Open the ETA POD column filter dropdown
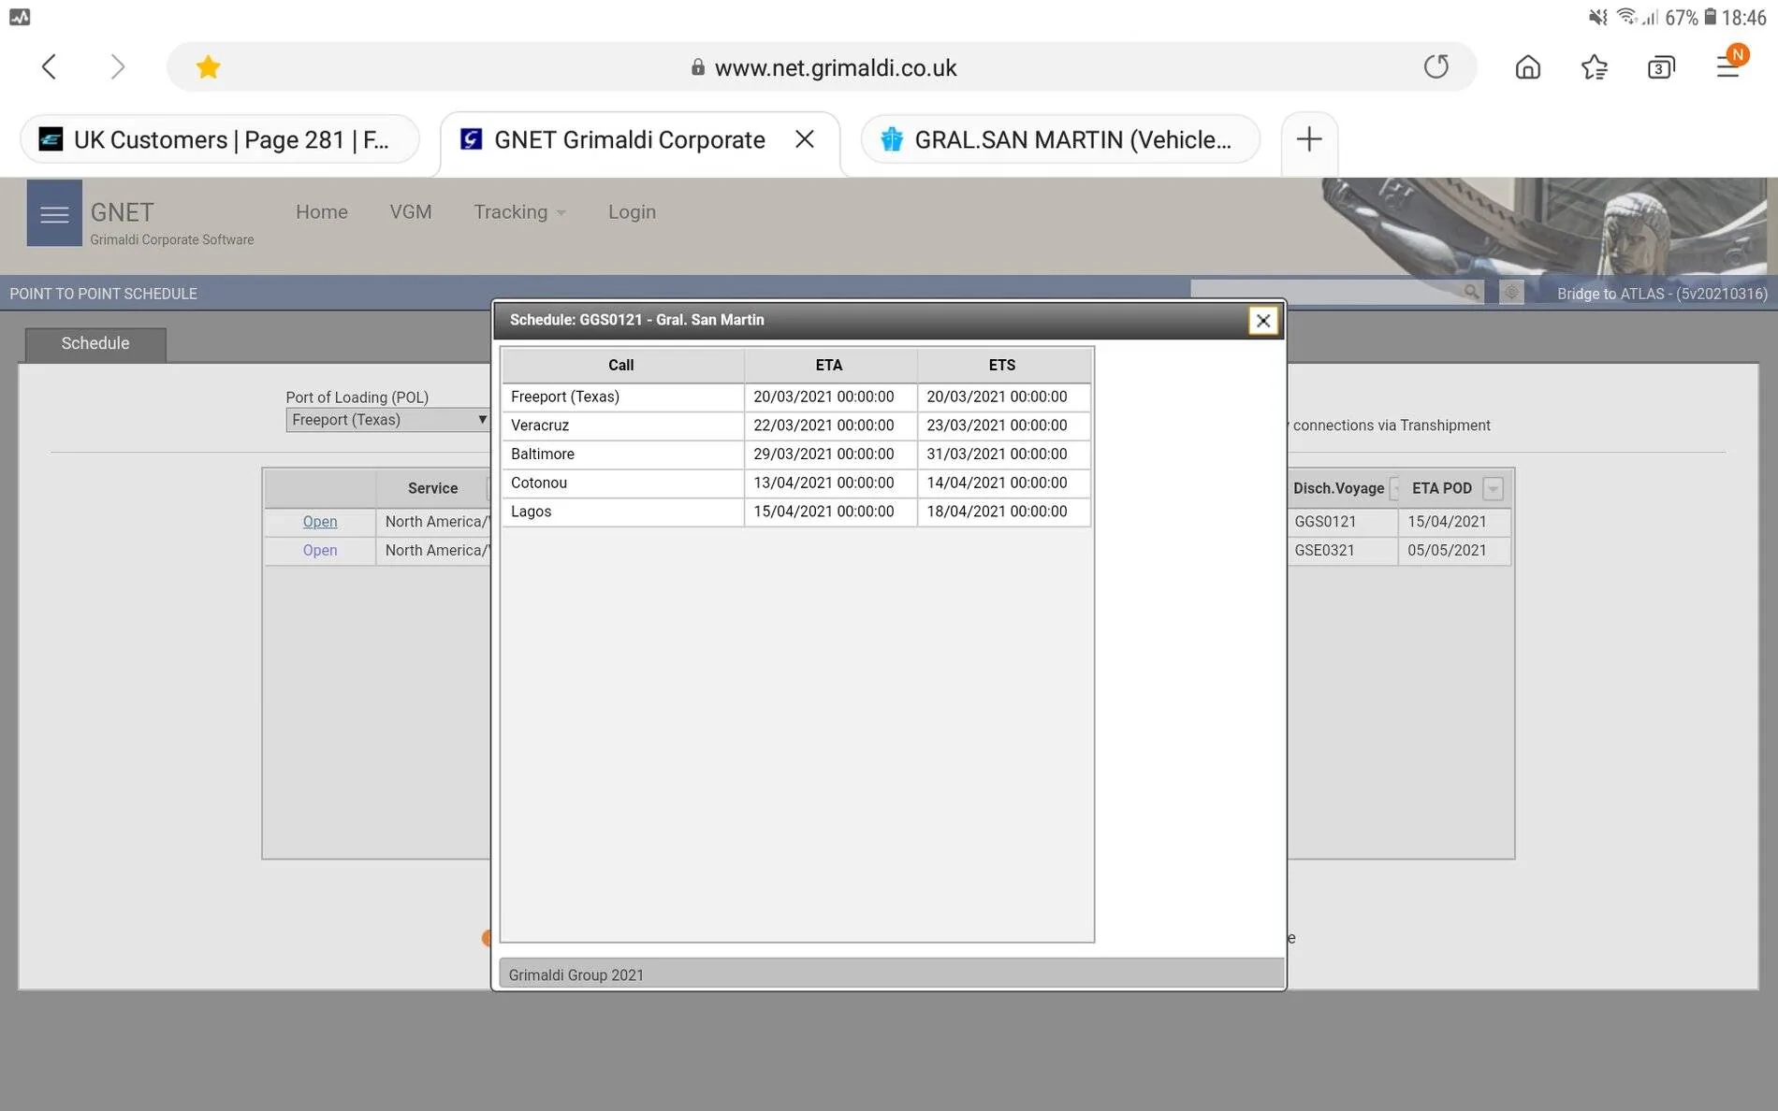 (x=1493, y=488)
